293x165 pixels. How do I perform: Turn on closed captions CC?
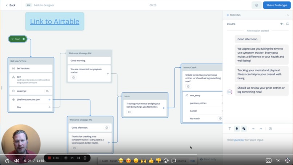pyautogui.click(x=268, y=161)
